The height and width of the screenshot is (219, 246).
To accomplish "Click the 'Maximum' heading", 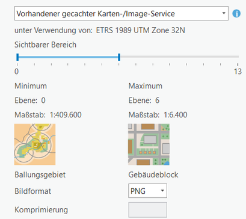I will pos(146,86).
